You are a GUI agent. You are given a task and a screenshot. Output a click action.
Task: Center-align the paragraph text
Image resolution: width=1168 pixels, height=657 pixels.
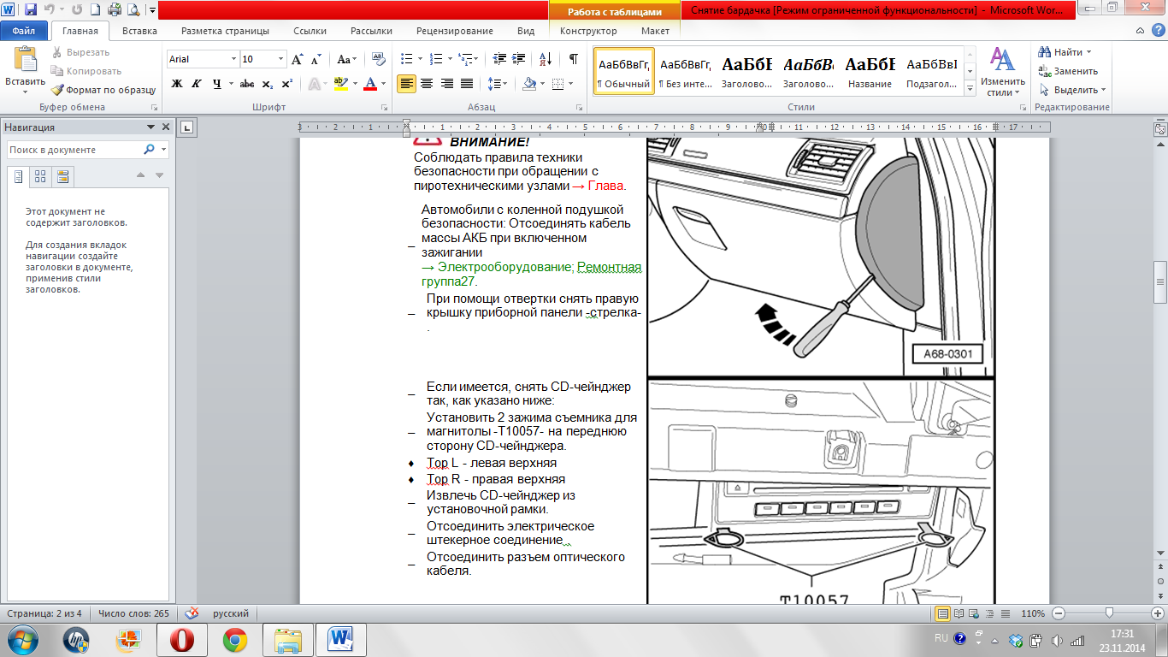[426, 84]
